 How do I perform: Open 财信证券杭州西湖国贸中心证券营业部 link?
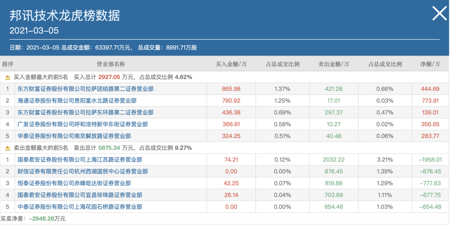click(x=82, y=171)
